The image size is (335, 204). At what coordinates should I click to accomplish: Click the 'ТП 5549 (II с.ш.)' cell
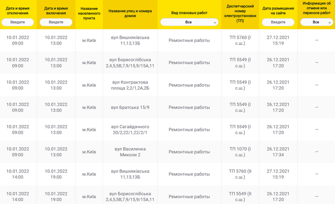click(x=240, y=196)
